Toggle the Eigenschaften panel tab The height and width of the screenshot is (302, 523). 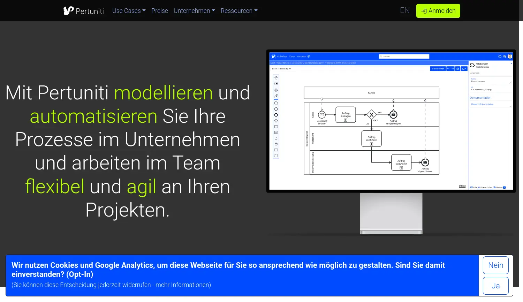[486, 187]
